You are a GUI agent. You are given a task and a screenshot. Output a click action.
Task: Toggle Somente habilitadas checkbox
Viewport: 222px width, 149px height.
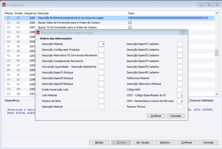pos(189,100)
